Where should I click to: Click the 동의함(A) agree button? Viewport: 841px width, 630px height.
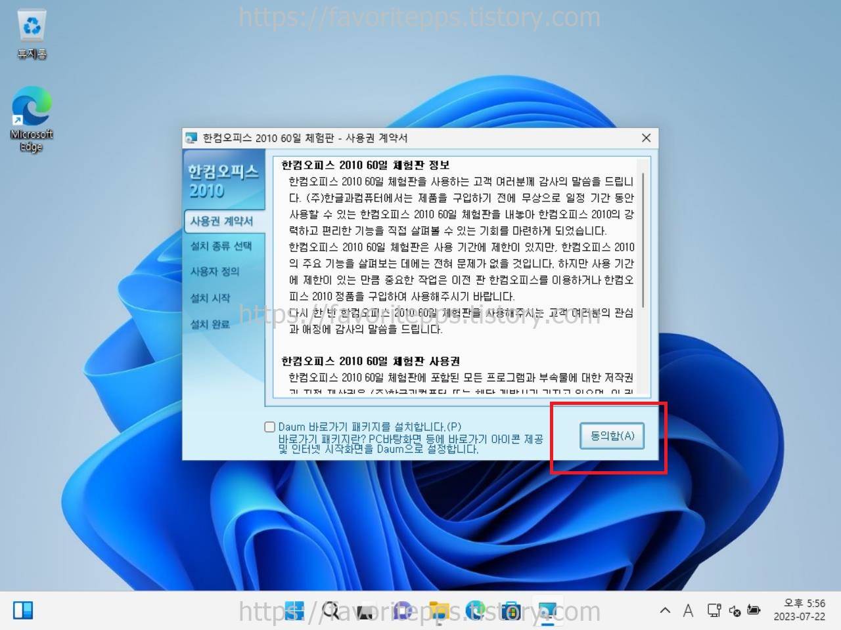612,436
